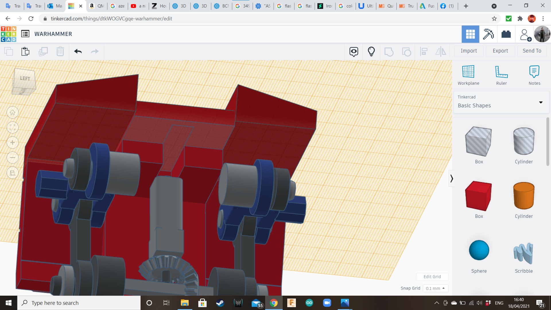Pick the red Box shape
Viewport: 551px width, 310px height.
coord(479,197)
